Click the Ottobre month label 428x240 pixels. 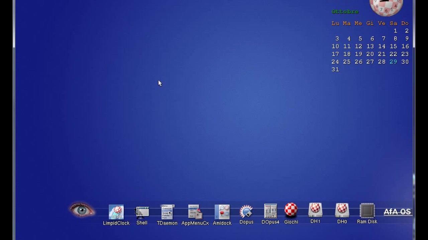coord(345,12)
